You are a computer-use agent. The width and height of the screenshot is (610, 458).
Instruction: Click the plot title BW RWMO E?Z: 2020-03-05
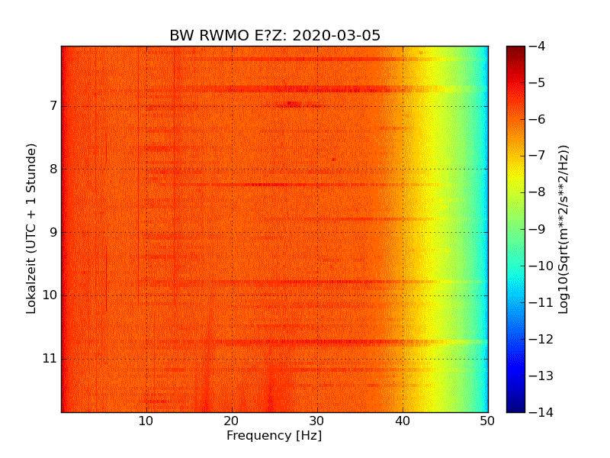[274, 35]
